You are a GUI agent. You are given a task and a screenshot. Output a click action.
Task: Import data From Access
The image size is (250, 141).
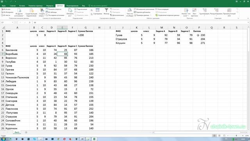[x=6, y=9]
